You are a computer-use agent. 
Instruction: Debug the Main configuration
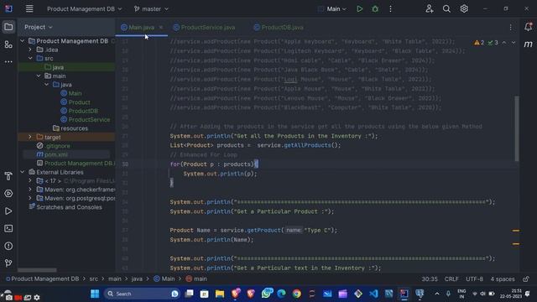(x=375, y=9)
